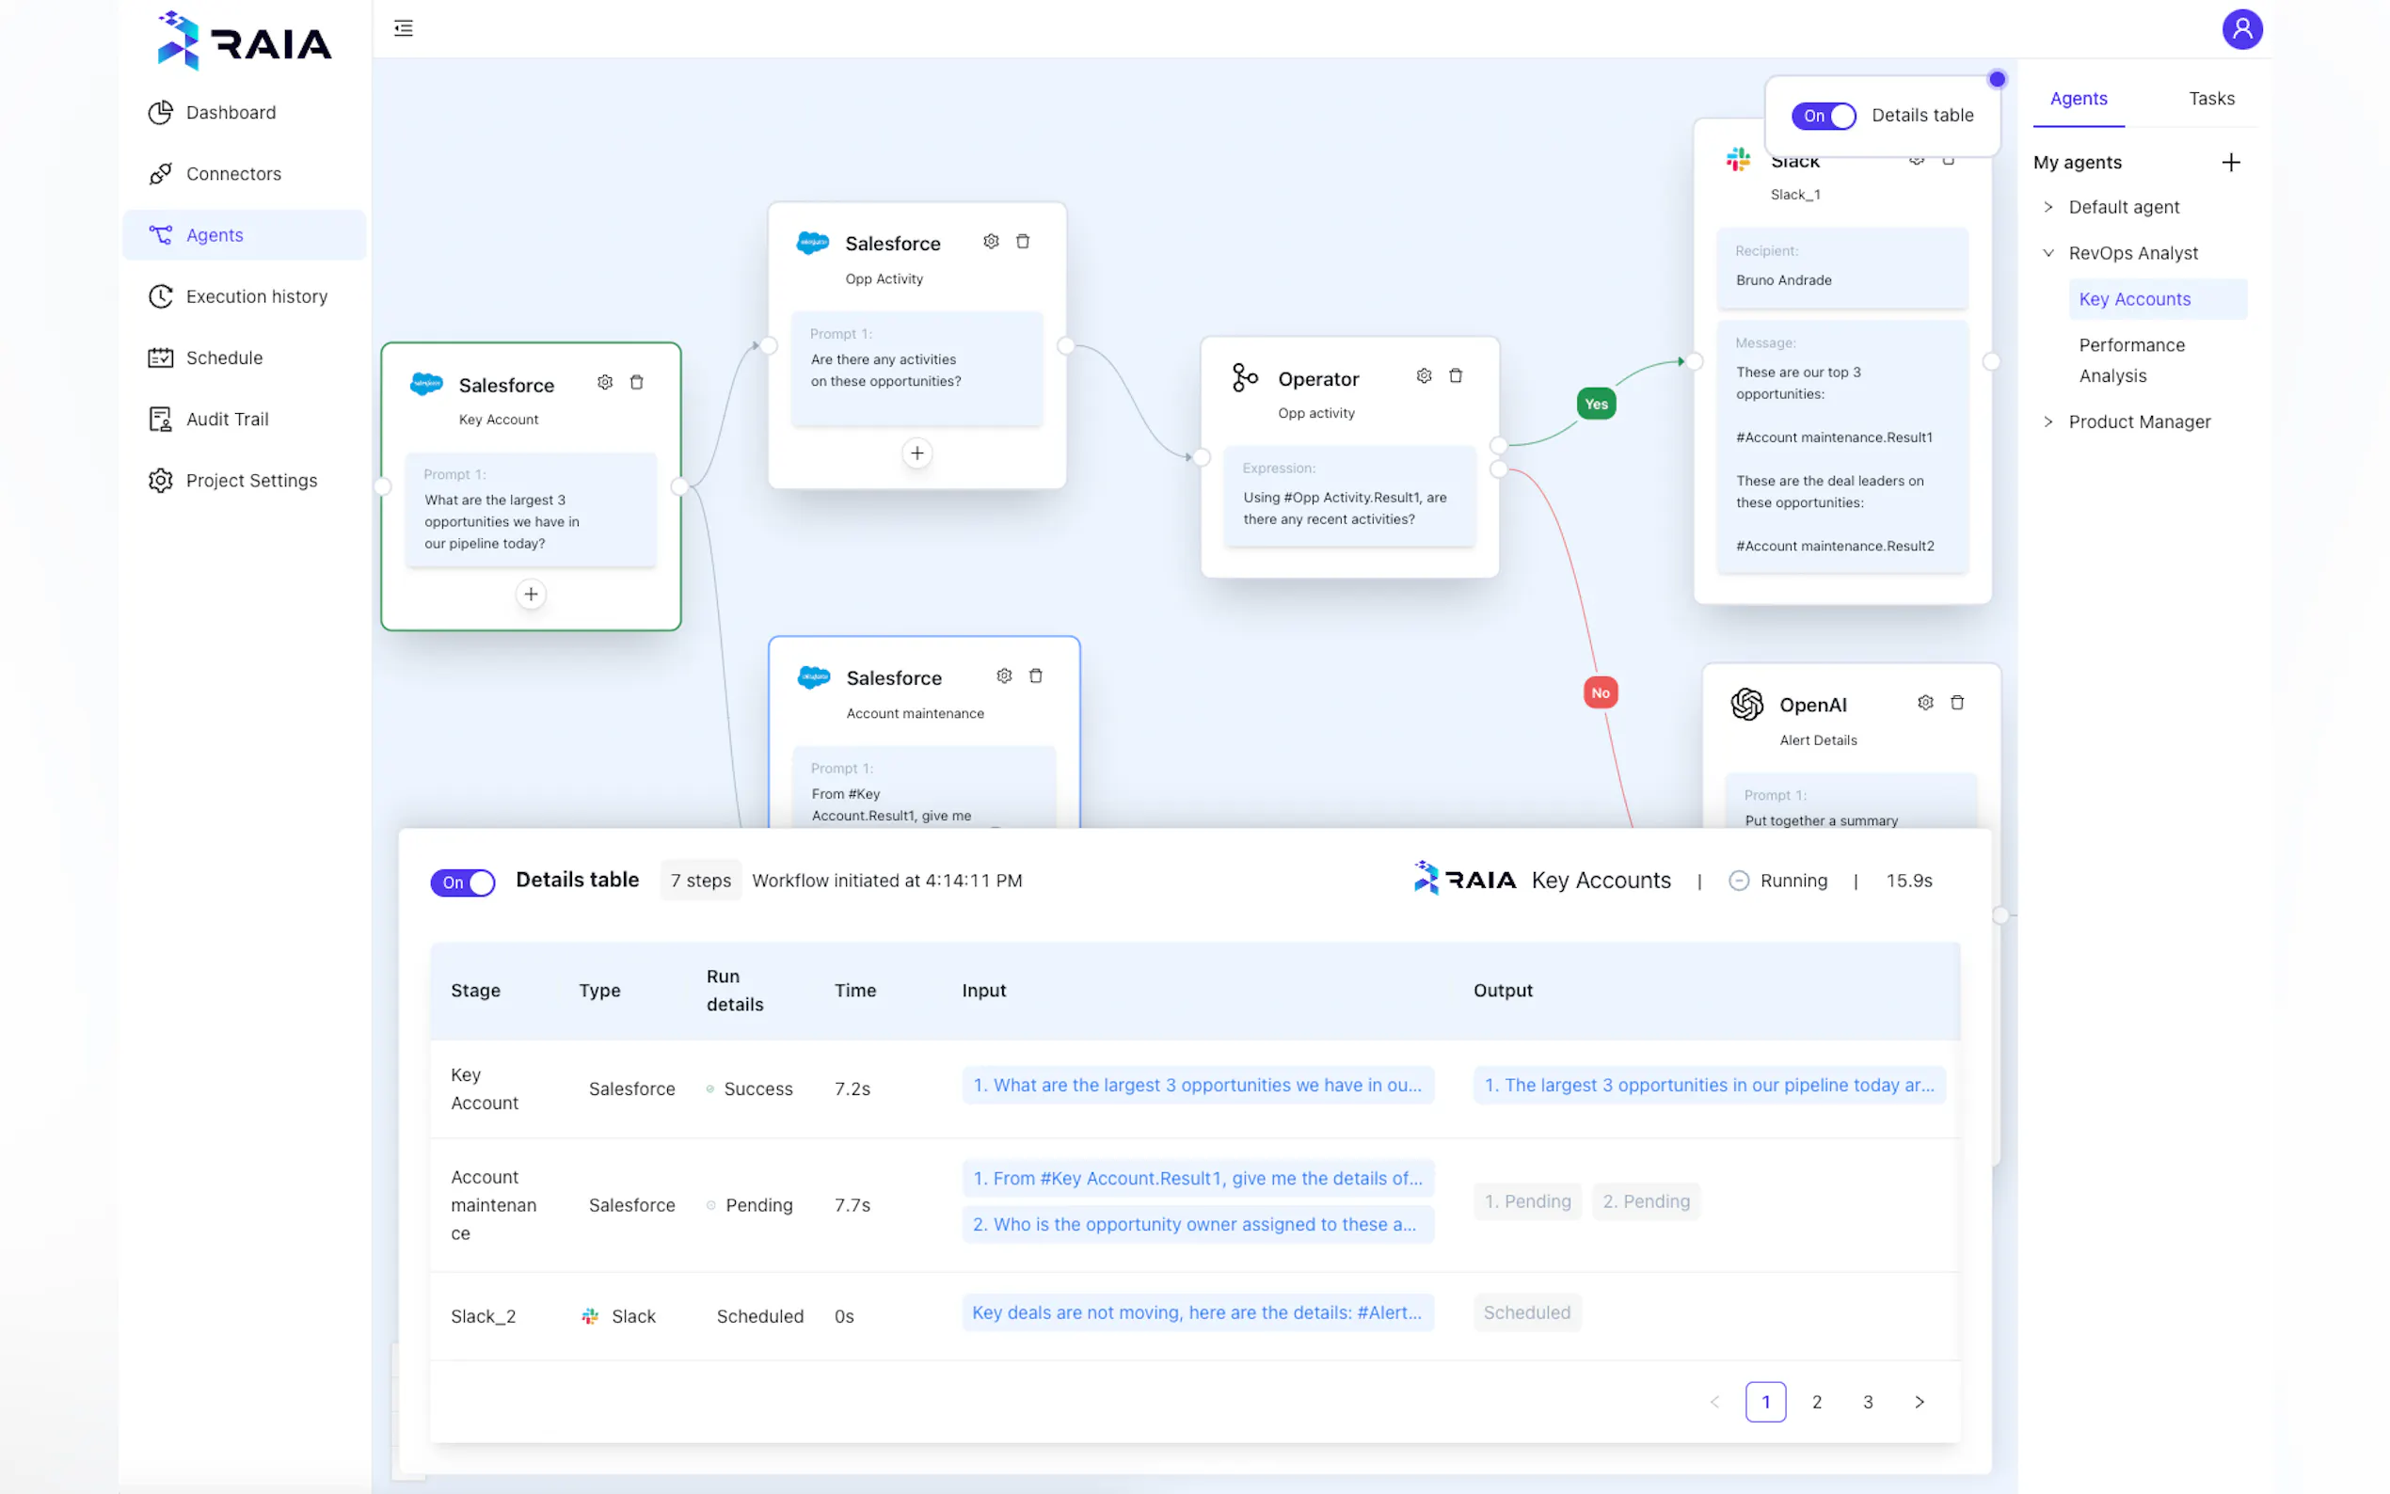The width and height of the screenshot is (2390, 1494).
Task: Open settings gear on OpenAI Alert Details node
Action: tap(1924, 703)
